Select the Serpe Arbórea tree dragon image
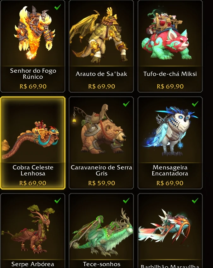This screenshot has width=213, height=268. coord(28,229)
